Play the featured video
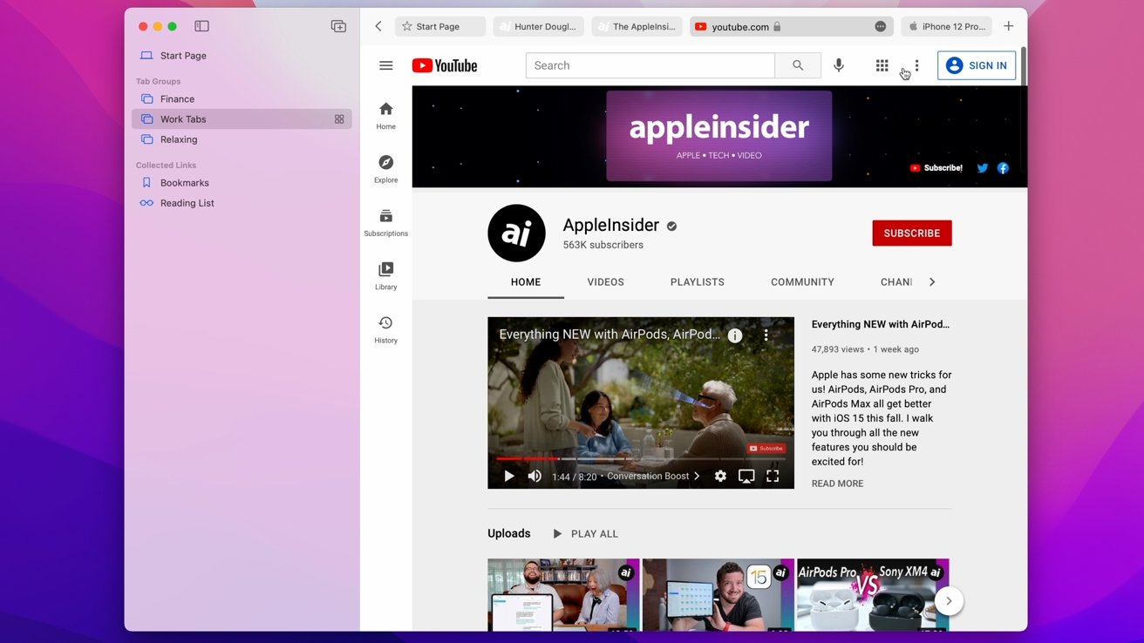 [509, 476]
